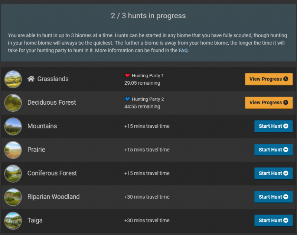Click the red heart Hunting Party 1 icon
Image resolution: width=297 pixels, height=235 pixels.
click(x=128, y=75)
